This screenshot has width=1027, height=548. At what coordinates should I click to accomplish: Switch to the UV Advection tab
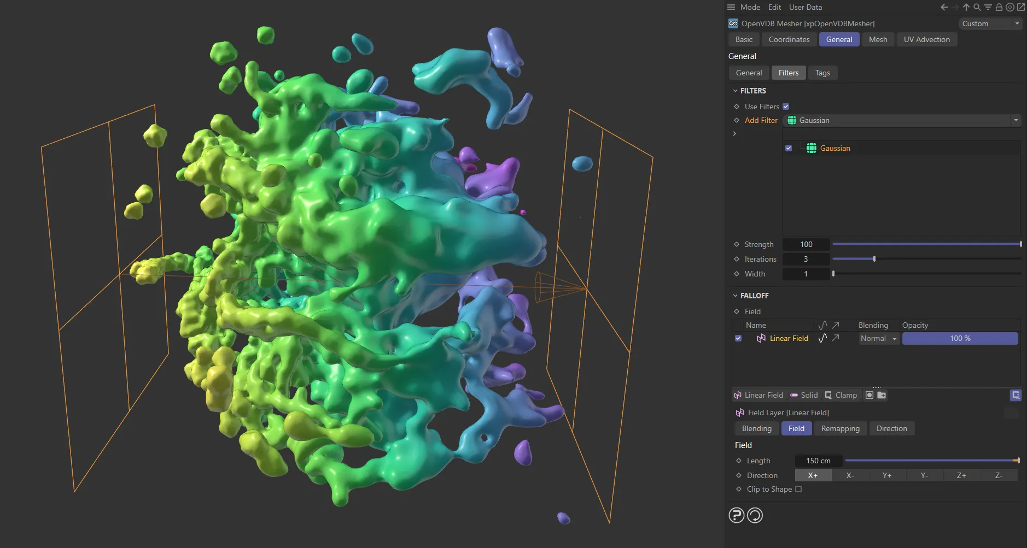[926, 39]
